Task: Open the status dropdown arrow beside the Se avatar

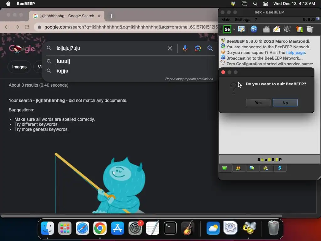Action: [x=234, y=29]
